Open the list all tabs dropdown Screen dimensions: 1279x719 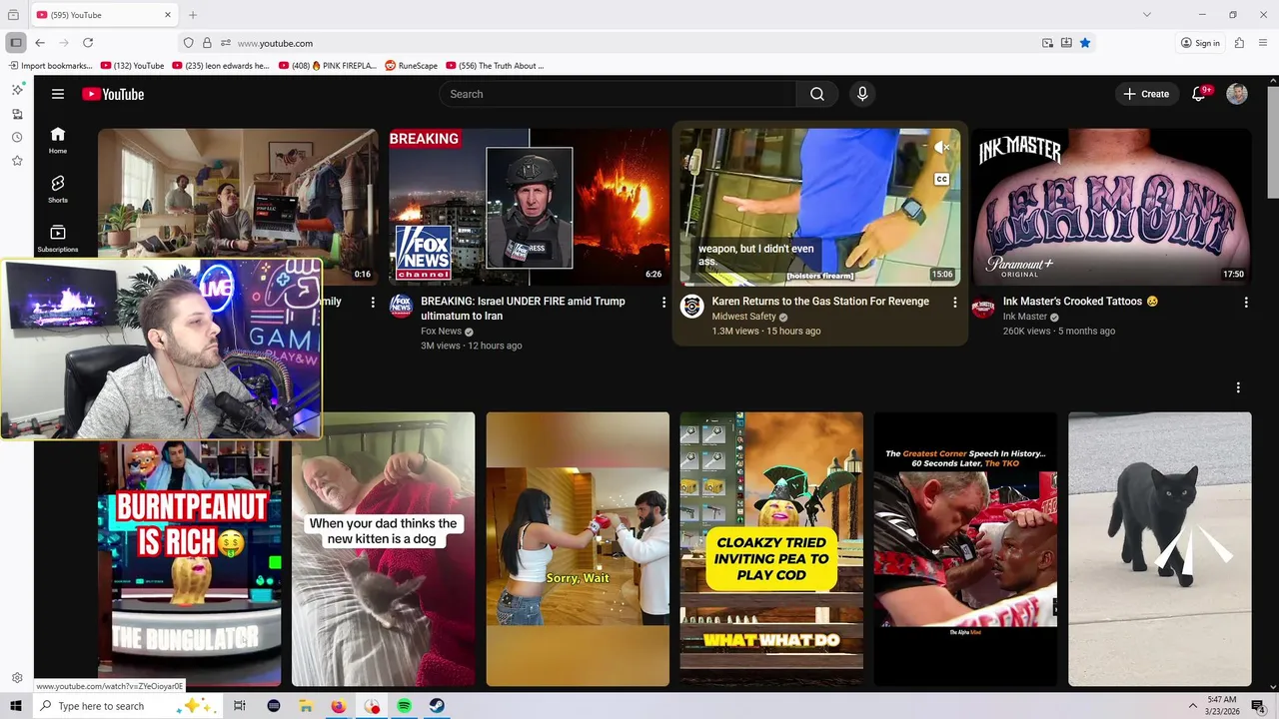1147,15
